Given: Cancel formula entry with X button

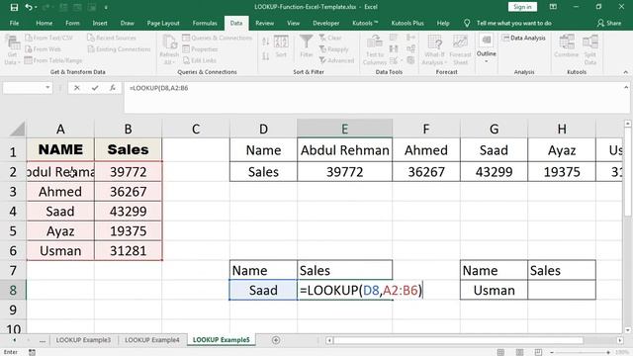Looking at the screenshot, I should 77,88.
